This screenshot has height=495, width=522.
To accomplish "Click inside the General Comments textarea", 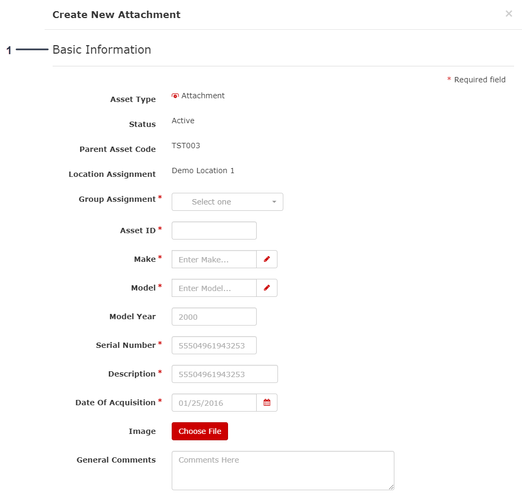I will [x=282, y=470].
